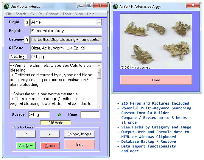Screen dimensions: 204x160
Task: Click the Desktop tcmHerbs title bar icon
Action: point(7,6)
